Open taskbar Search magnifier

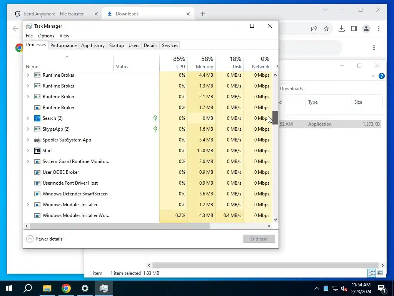pyautogui.click(x=28, y=288)
